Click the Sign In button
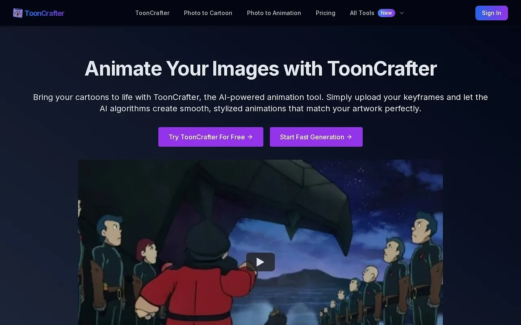Screen dimensions: 521x325 (x=491, y=13)
